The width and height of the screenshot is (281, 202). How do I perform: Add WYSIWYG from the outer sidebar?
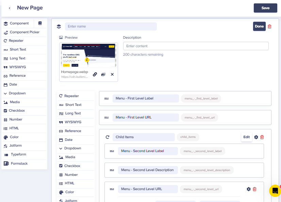click(x=24, y=67)
